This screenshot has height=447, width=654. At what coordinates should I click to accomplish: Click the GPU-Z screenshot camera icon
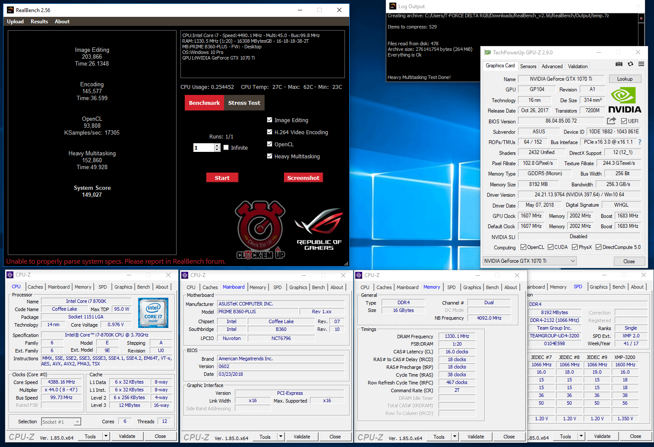pos(619,64)
